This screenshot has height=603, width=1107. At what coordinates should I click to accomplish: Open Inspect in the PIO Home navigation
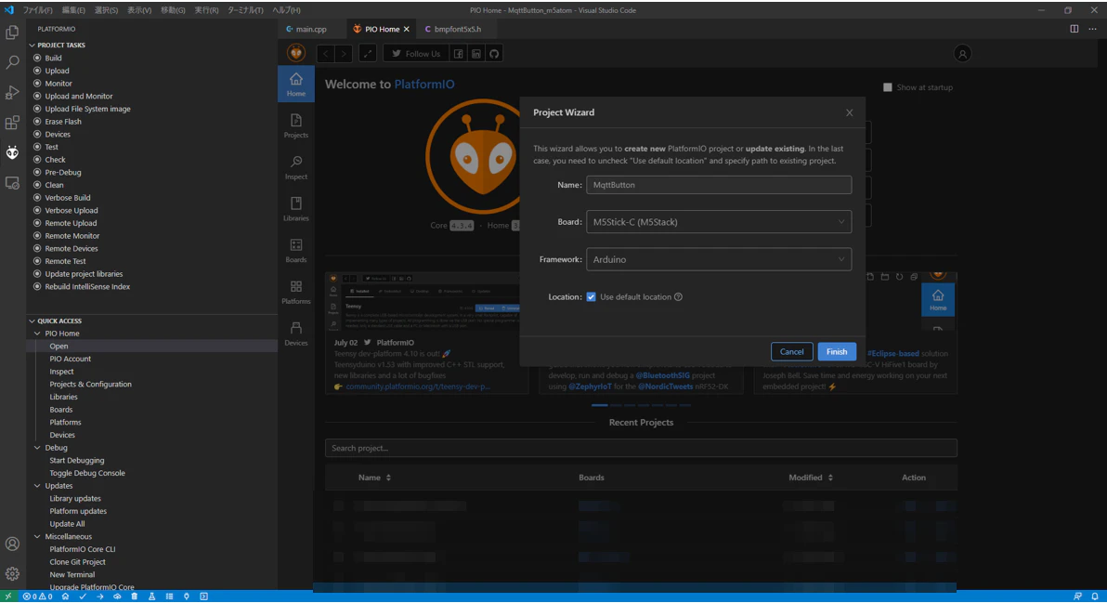(x=296, y=167)
